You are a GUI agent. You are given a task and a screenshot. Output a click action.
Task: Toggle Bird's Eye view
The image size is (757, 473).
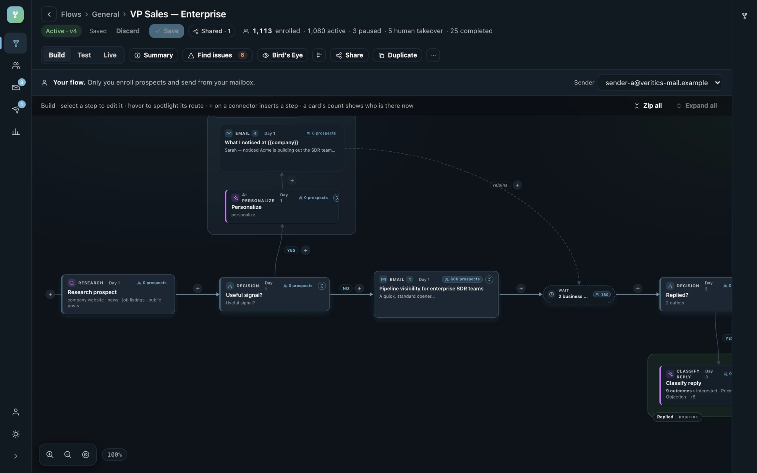[x=282, y=55]
